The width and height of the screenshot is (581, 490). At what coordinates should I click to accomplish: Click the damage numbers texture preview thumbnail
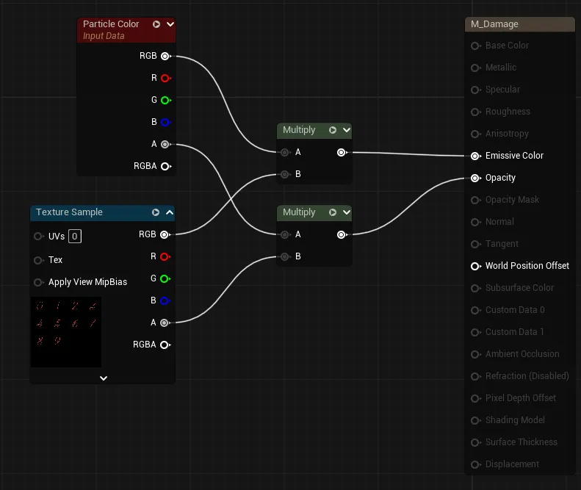[66, 332]
